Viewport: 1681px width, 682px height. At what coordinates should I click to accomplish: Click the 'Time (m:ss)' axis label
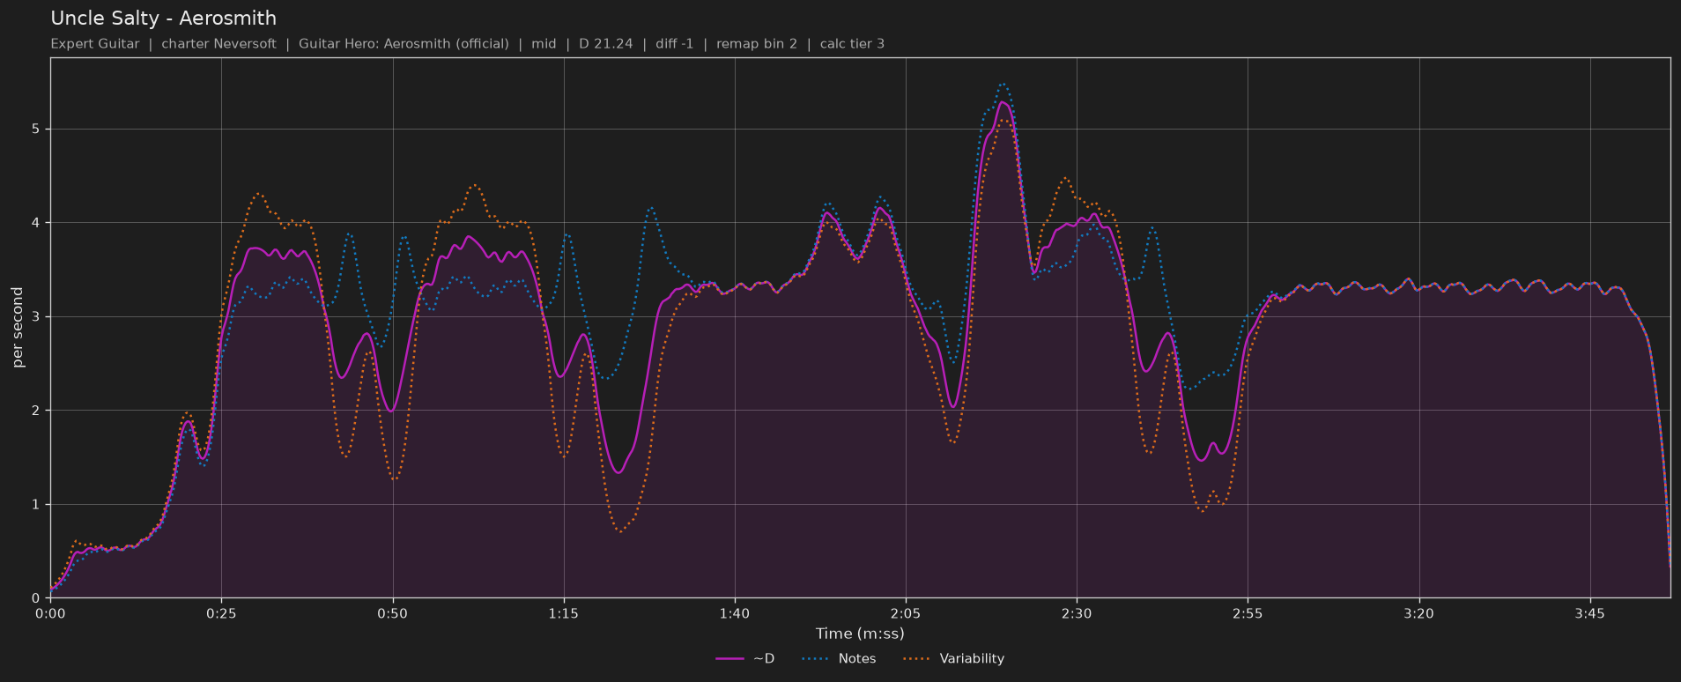(860, 634)
